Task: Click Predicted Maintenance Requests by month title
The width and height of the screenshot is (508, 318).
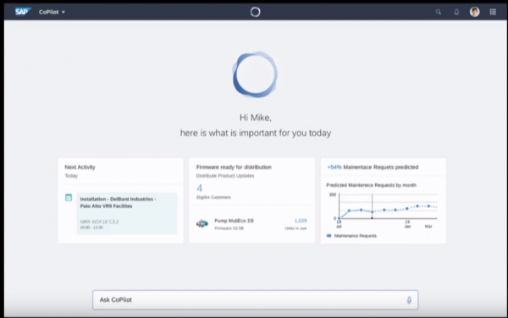Action: pyautogui.click(x=371, y=185)
